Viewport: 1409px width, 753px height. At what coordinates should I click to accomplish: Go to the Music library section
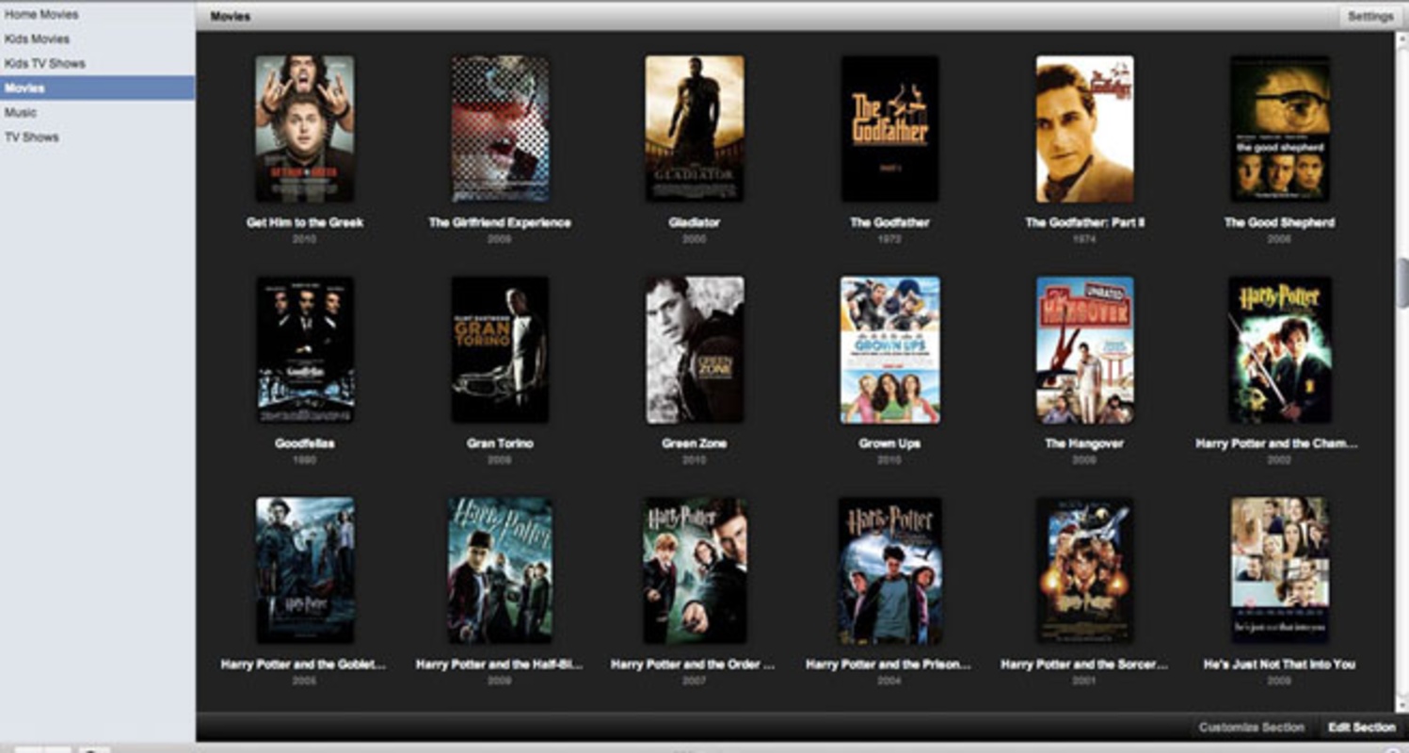pos(21,113)
